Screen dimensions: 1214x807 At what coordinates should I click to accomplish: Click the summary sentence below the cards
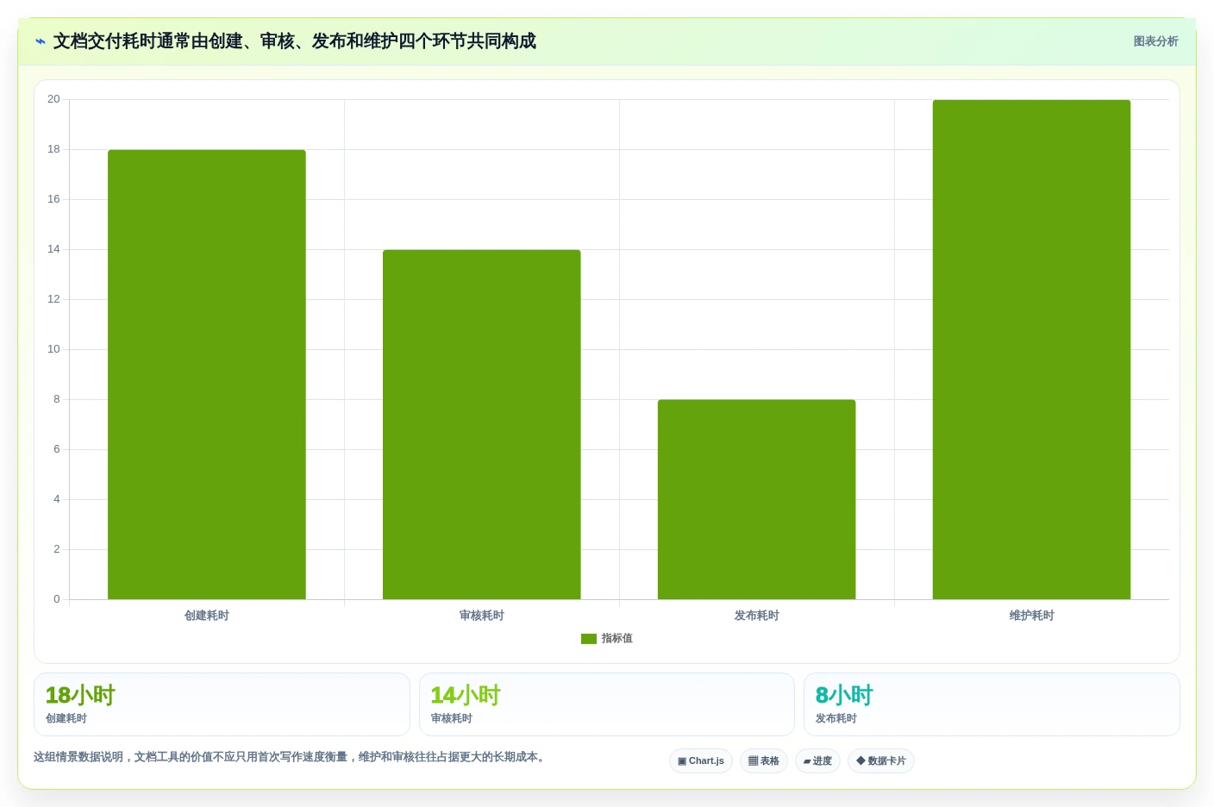coord(289,757)
